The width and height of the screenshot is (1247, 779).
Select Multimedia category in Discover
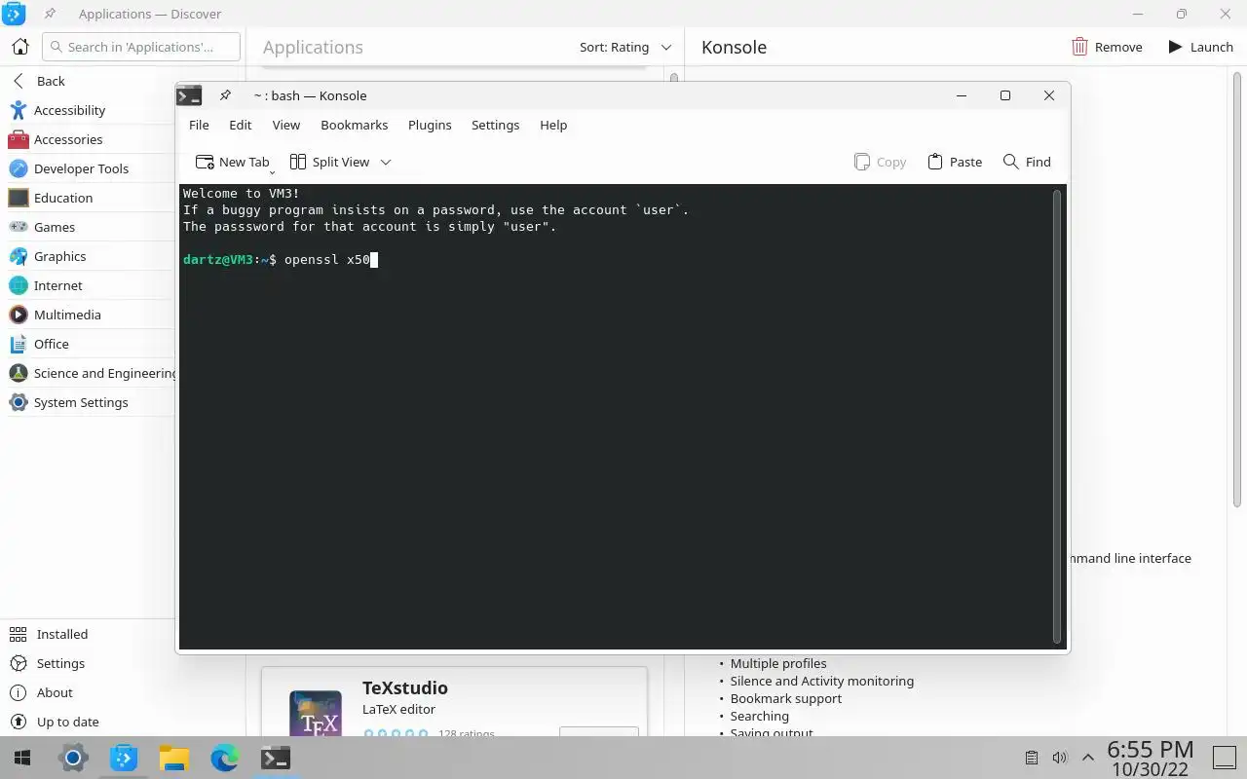88,315
